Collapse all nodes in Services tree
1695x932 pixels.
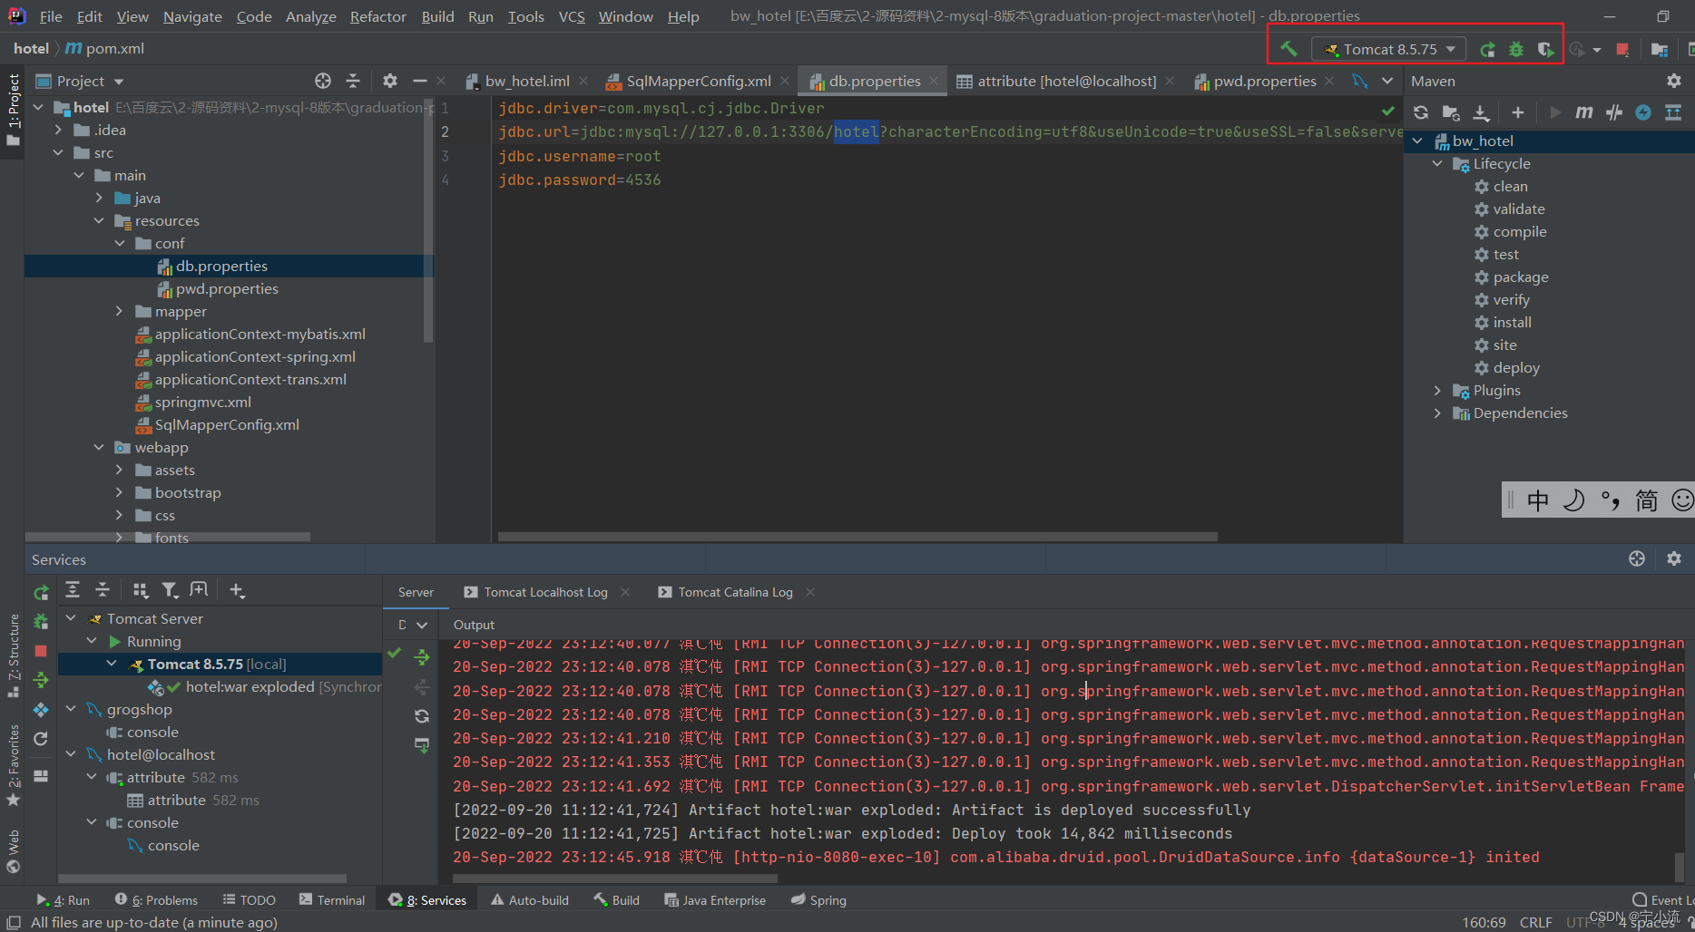coord(103,590)
